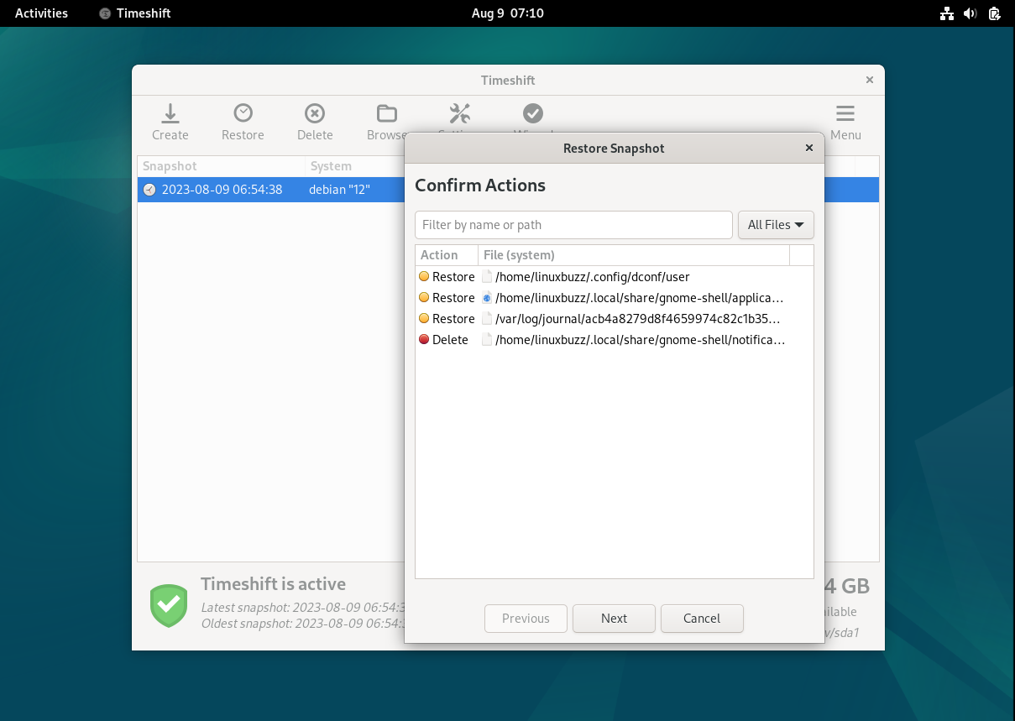
Task: Click the file icon next to /var/log/journal
Action: click(x=487, y=319)
